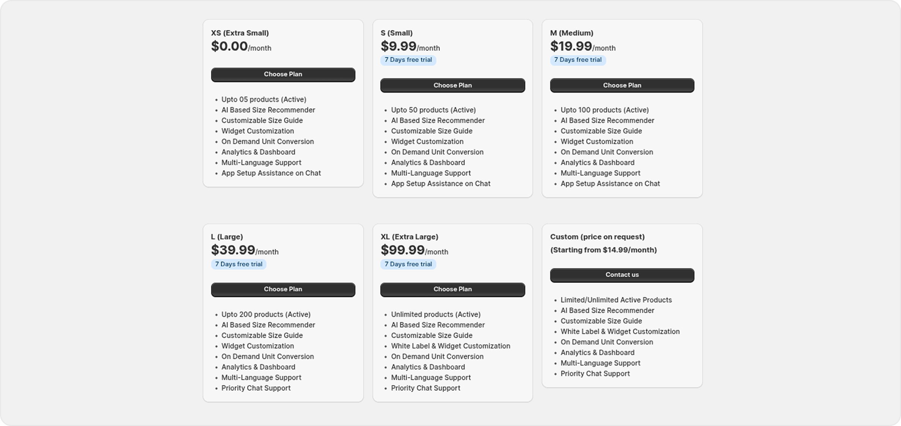Click "Upto 05 products (Active)" feature
The height and width of the screenshot is (426, 901).
(x=264, y=100)
